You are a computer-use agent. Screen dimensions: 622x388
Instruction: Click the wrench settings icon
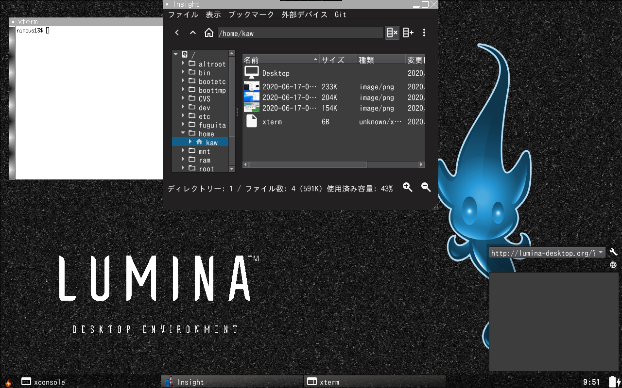pyautogui.click(x=613, y=252)
